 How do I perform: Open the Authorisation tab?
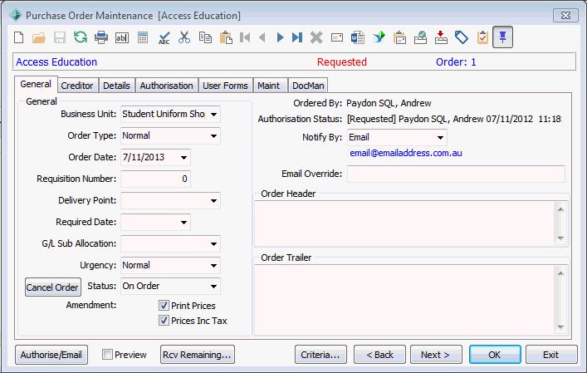click(167, 86)
